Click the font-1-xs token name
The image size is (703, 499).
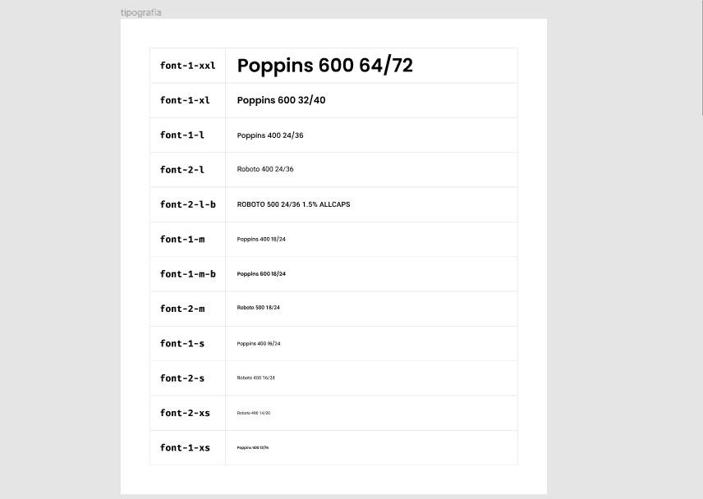tap(185, 447)
